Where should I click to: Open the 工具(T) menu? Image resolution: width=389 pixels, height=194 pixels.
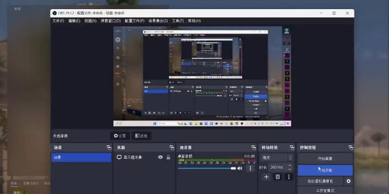tap(178, 21)
